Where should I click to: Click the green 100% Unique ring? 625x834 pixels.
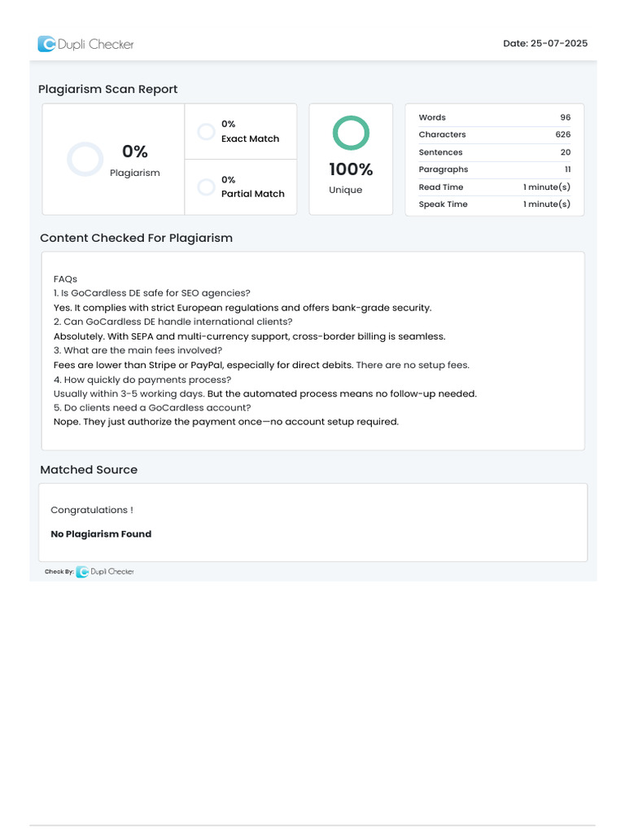point(351,133)
